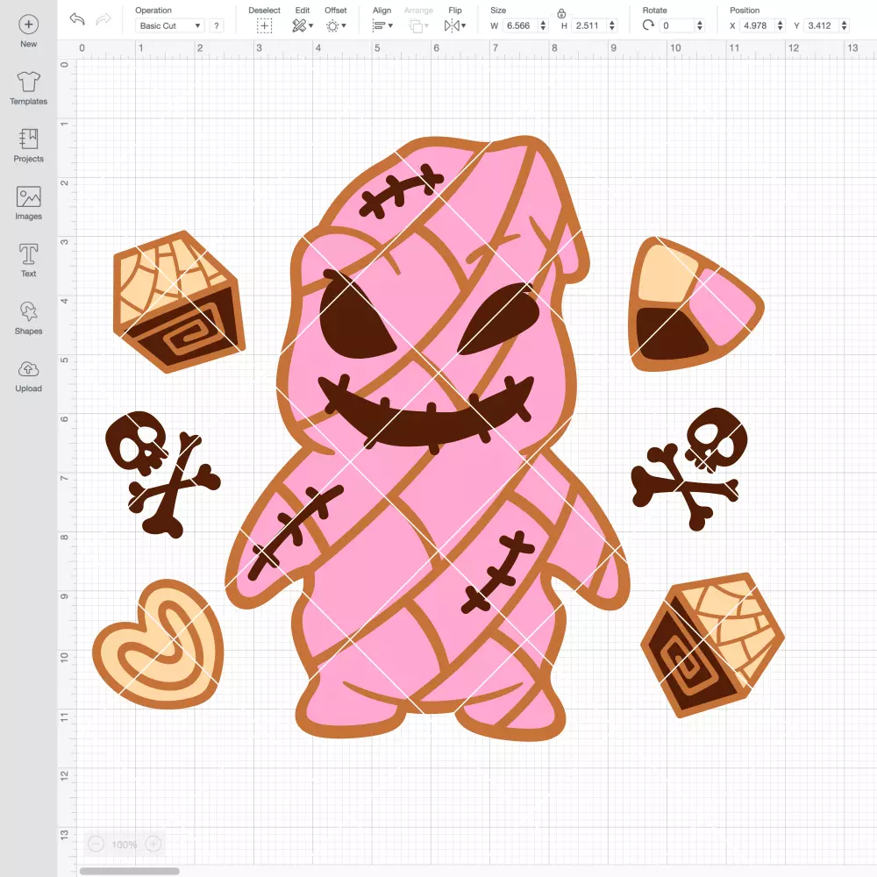Select the pink candy corn image
Viewport: 877px width, 877px height.
pos(696,304)
